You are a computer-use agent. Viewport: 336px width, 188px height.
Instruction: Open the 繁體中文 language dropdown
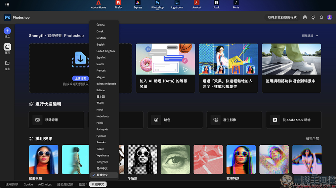(98, 184)
